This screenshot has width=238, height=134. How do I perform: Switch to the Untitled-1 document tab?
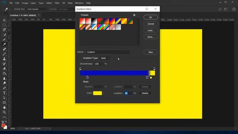tap(23, 15)
